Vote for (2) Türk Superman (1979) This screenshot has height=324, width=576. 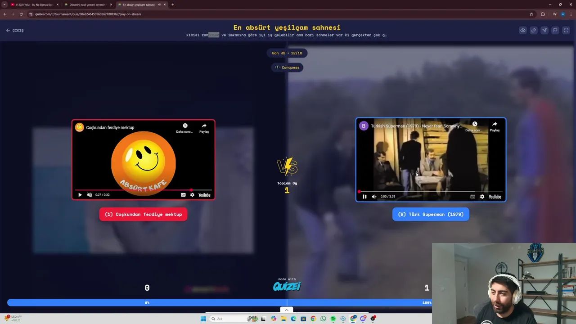431,214
